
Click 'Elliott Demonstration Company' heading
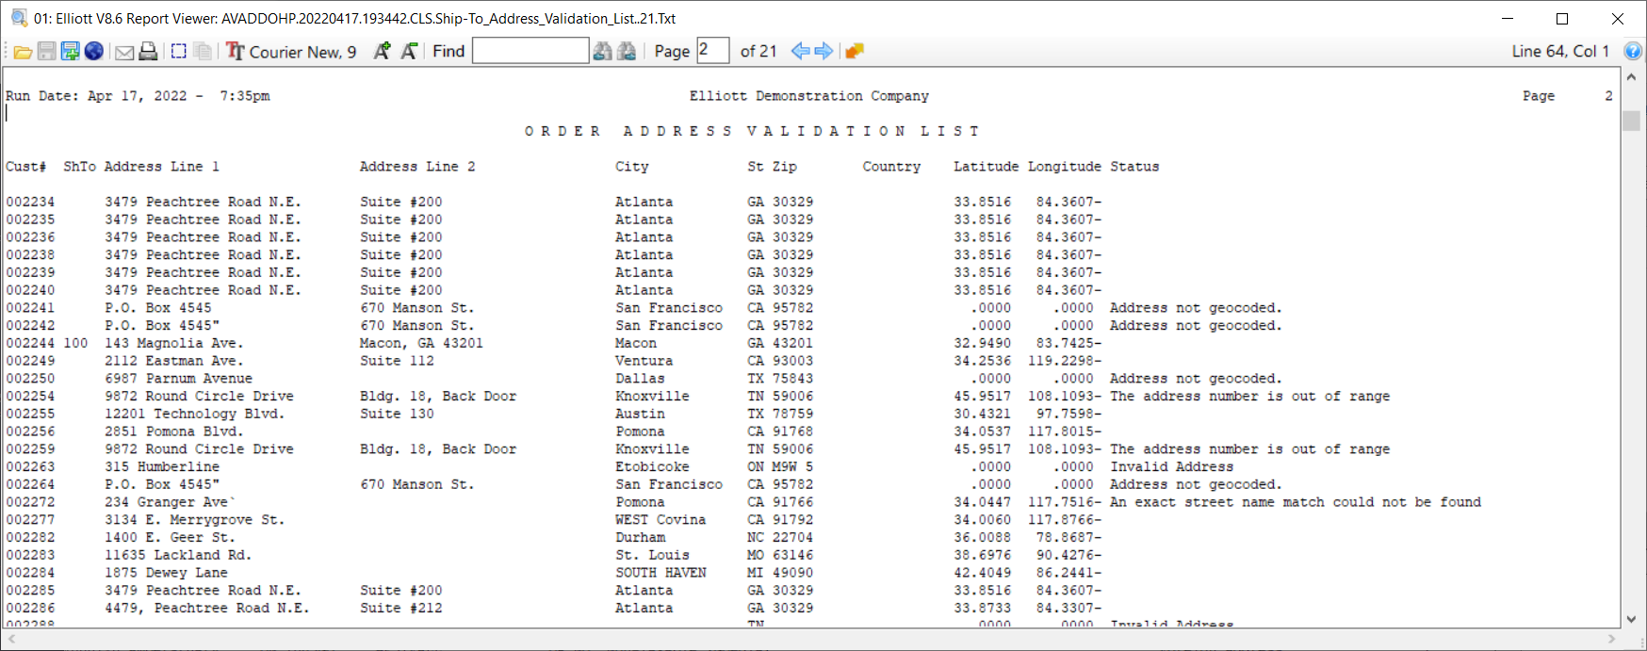tap(808, 96)
